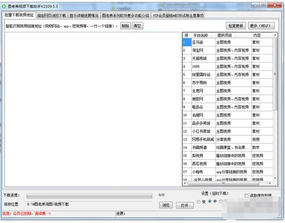This screenshot has height=223, width=285.
Task: Click the green app icon in title bar
Action: (4, 7)
